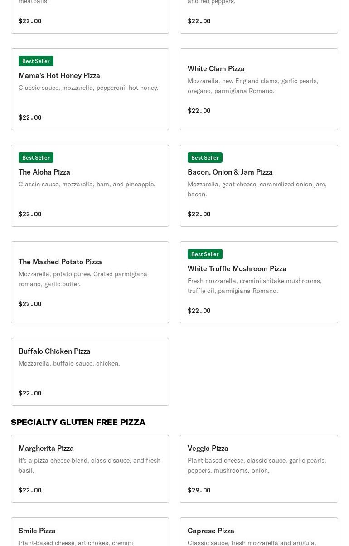Click Best Seller badge above Bacon, Onion & Jam
Image resolution: width=349 pixels, height=546 pixels.
205,158
